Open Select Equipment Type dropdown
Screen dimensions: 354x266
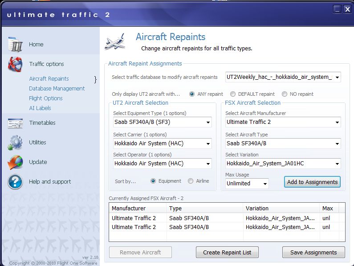point(163,122)
